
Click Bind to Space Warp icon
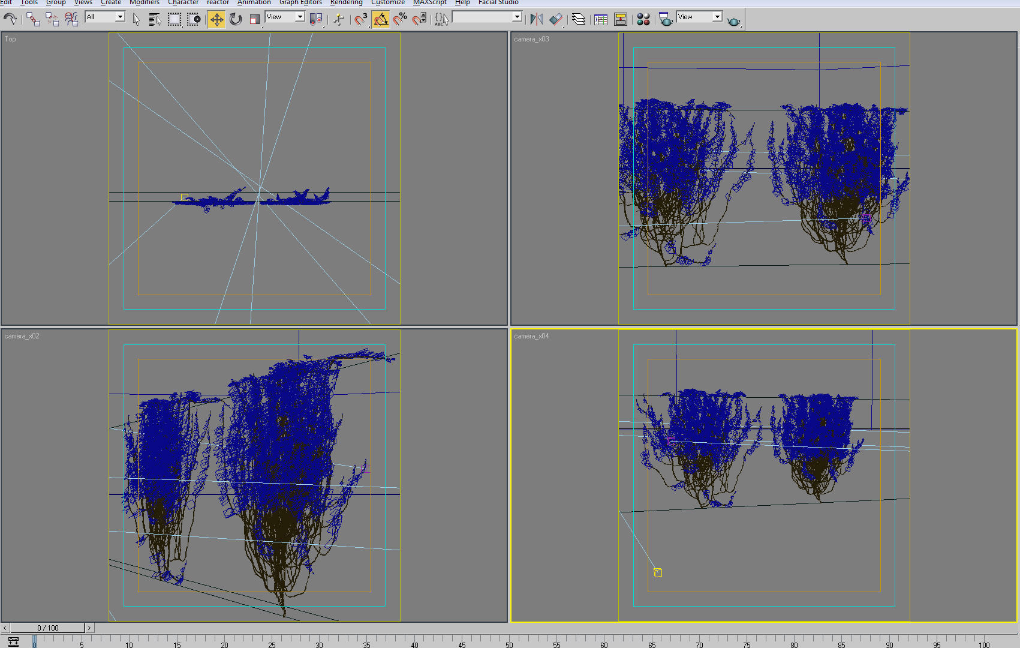pyautogui.click(x=71, y=19)
